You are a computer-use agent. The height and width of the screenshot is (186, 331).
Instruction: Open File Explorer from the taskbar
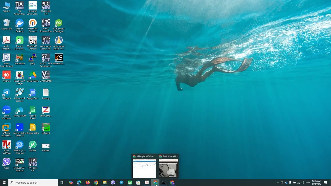[x=104, y=183]
